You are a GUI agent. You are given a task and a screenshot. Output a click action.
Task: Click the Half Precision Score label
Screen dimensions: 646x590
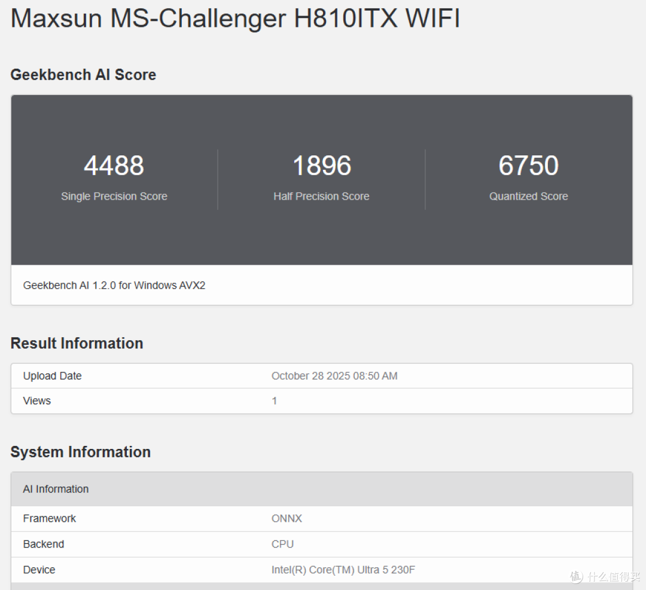click(x=321, y=197)
